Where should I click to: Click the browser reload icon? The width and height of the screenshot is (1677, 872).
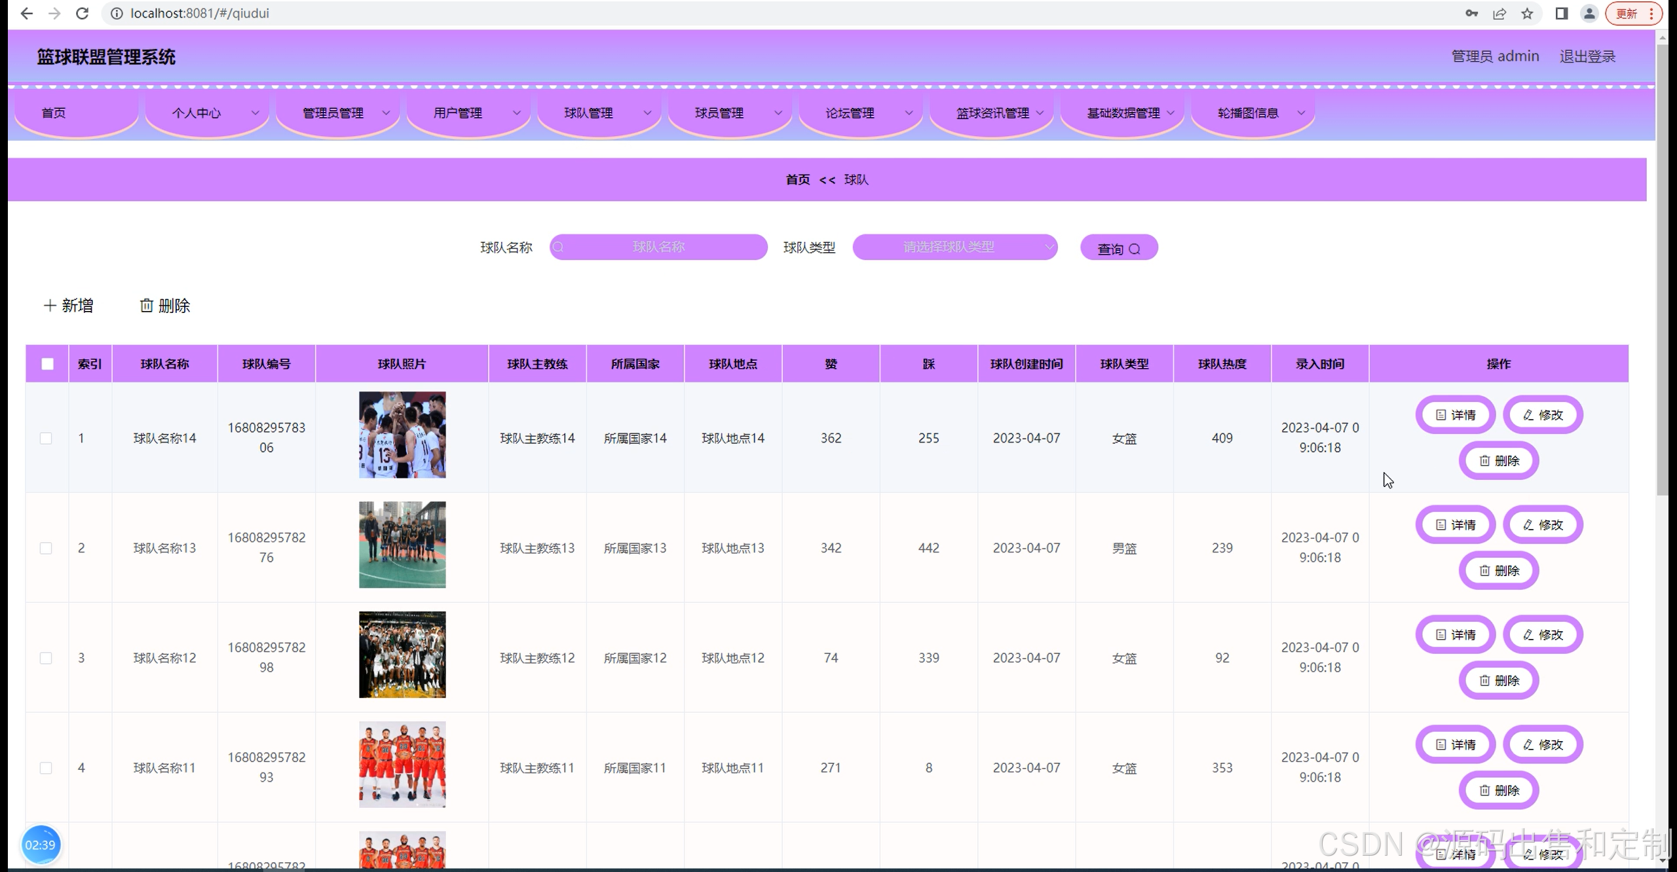[82, 13]
